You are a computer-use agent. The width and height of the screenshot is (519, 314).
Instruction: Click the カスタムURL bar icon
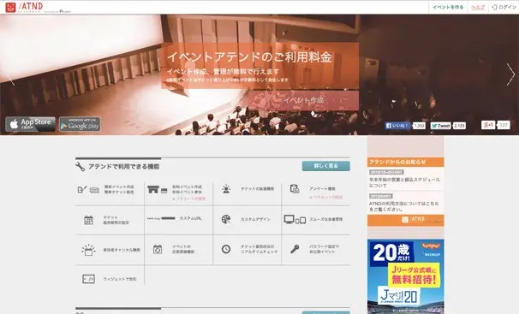click(161, 218)
